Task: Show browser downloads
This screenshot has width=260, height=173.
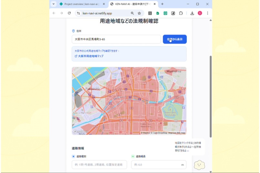Action: click(x=192, y=13)
